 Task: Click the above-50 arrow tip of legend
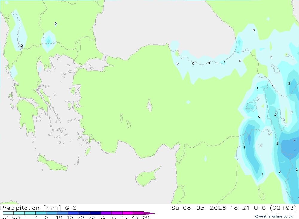pyautogui.click(x=149, y=213)
